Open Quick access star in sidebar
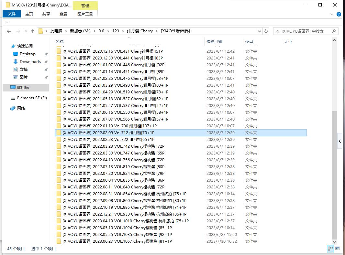This screenshot has width=345, height=255. coord(13,46)
